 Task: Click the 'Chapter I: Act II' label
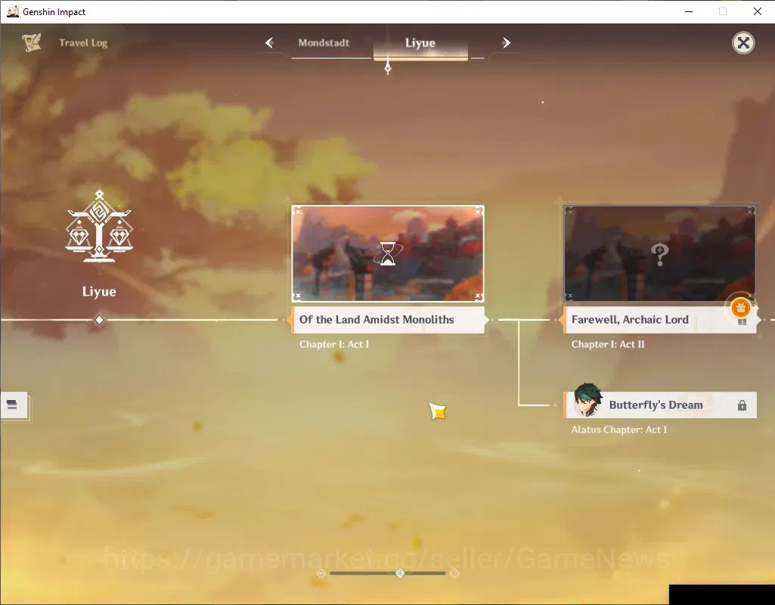608,345
